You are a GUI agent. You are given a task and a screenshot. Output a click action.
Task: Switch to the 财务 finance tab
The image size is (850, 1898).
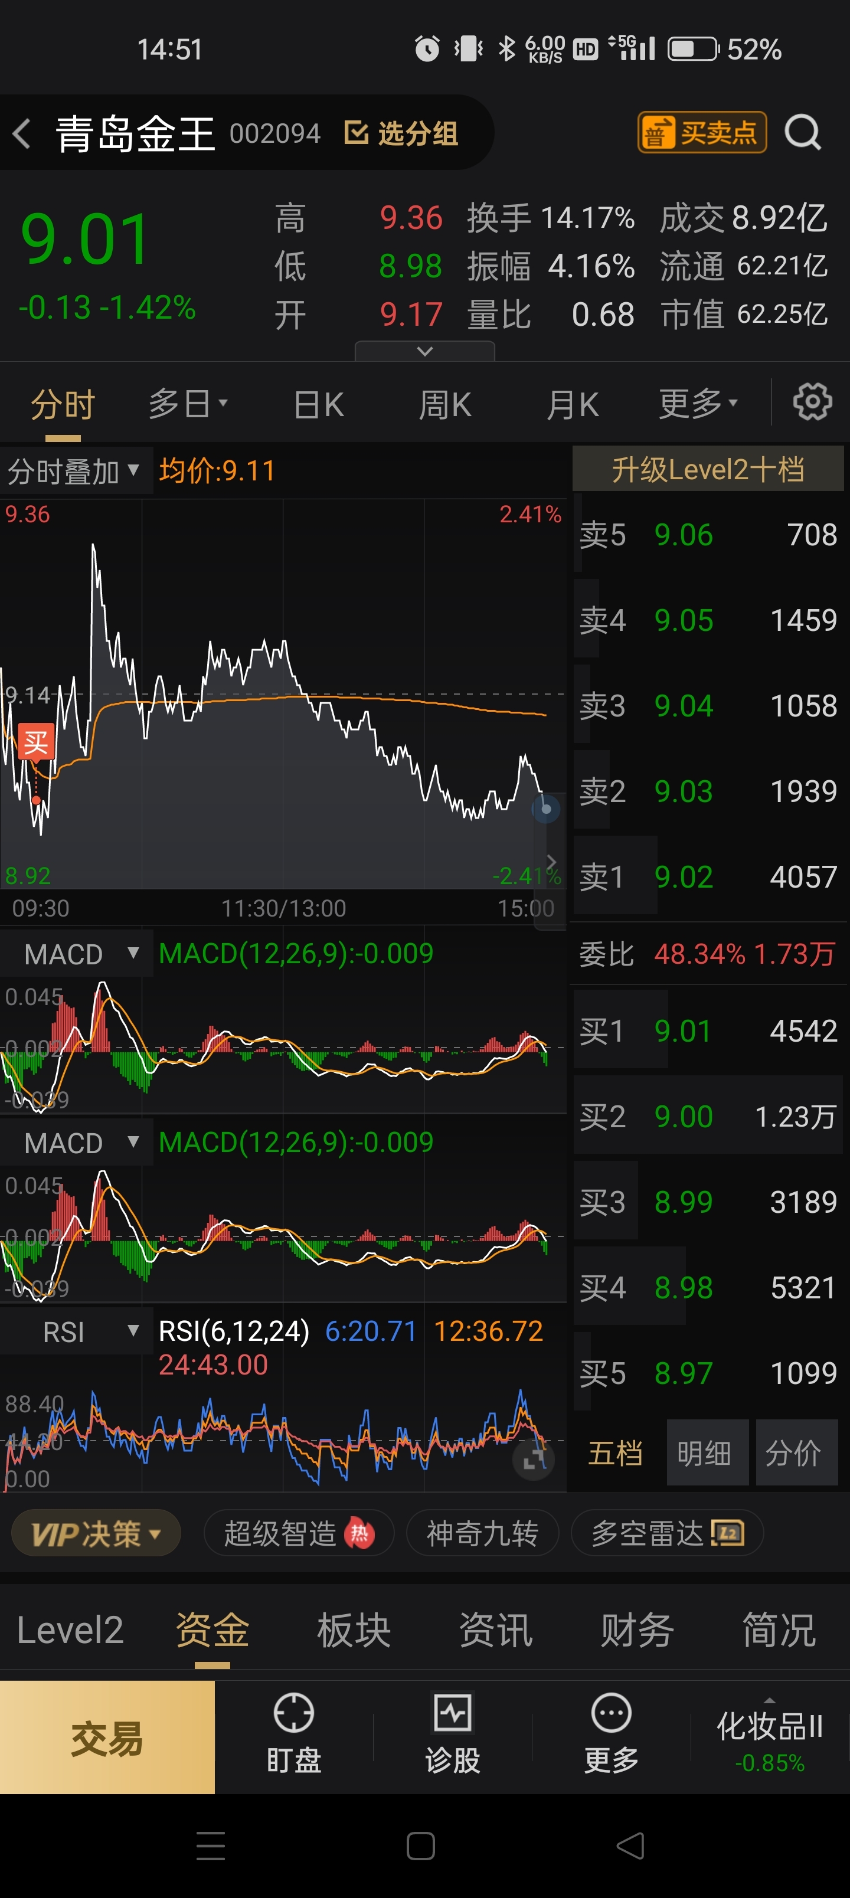click(637, 1630)
